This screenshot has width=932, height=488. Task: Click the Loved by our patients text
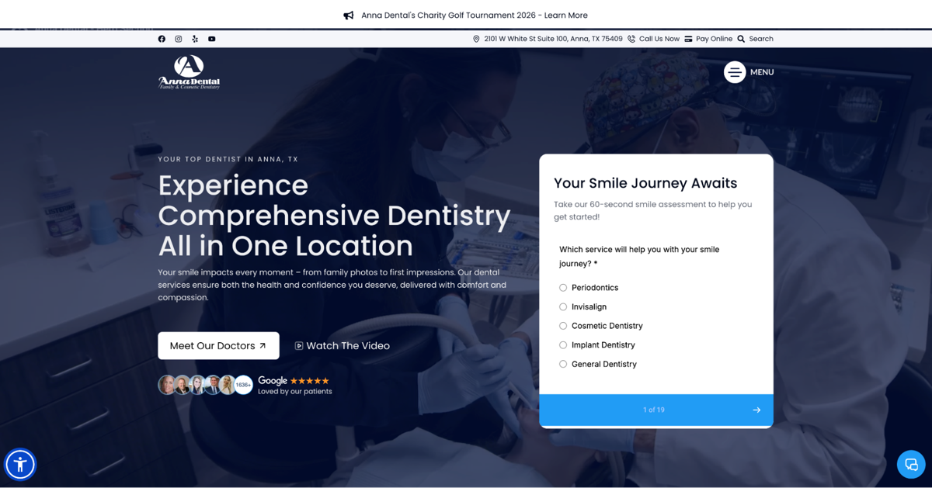(295, 392)
